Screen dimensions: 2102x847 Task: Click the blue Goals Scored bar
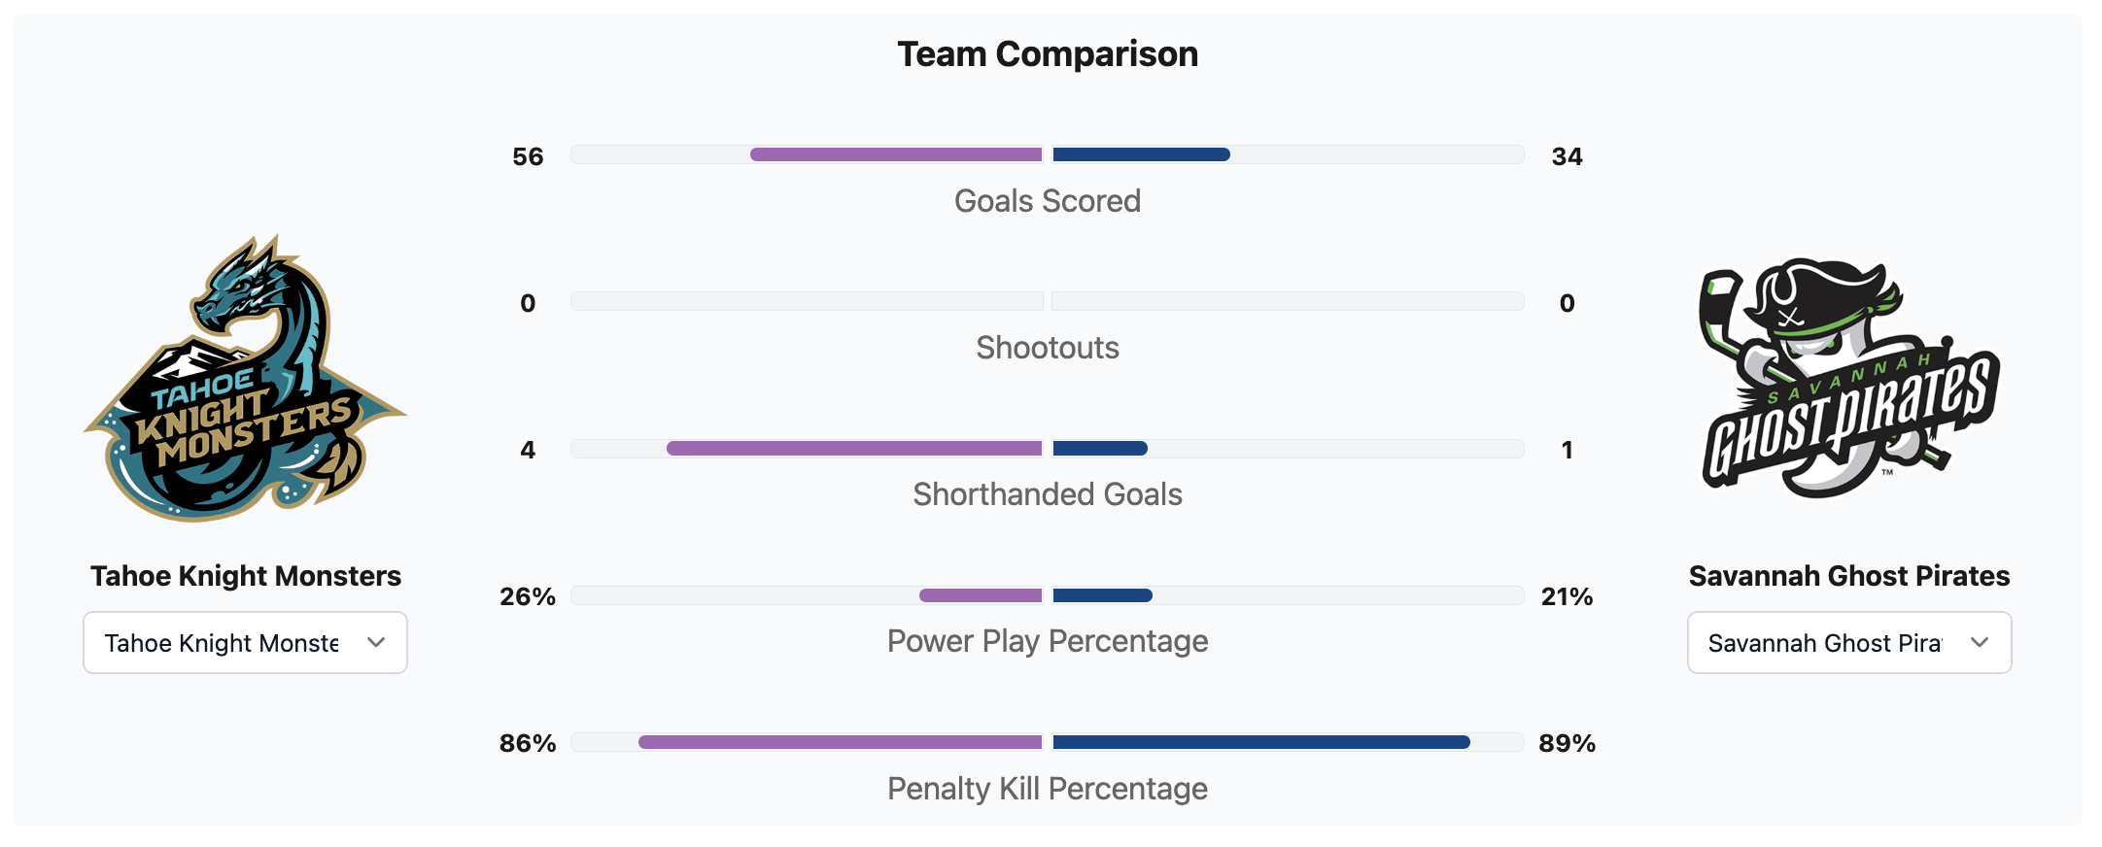tap(1141, 154)
